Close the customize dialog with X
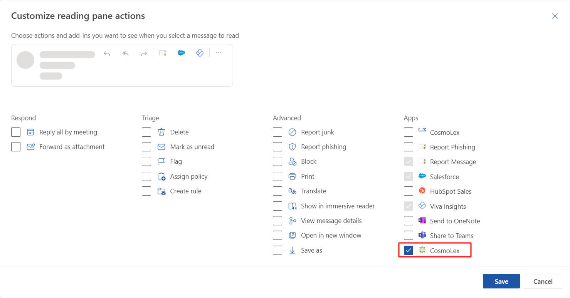Image resolution: width=570 pixels, height=298 pixels. [x=555, y=16]
